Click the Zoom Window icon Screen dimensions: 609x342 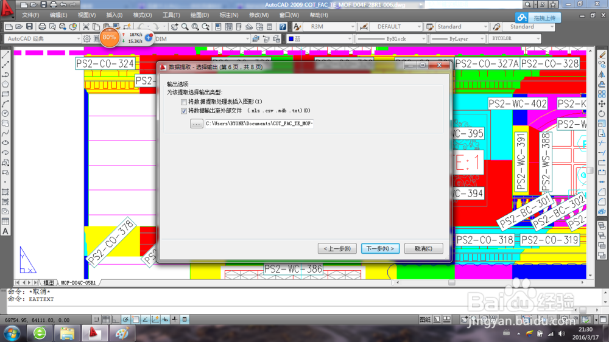[x=195, y=26]
